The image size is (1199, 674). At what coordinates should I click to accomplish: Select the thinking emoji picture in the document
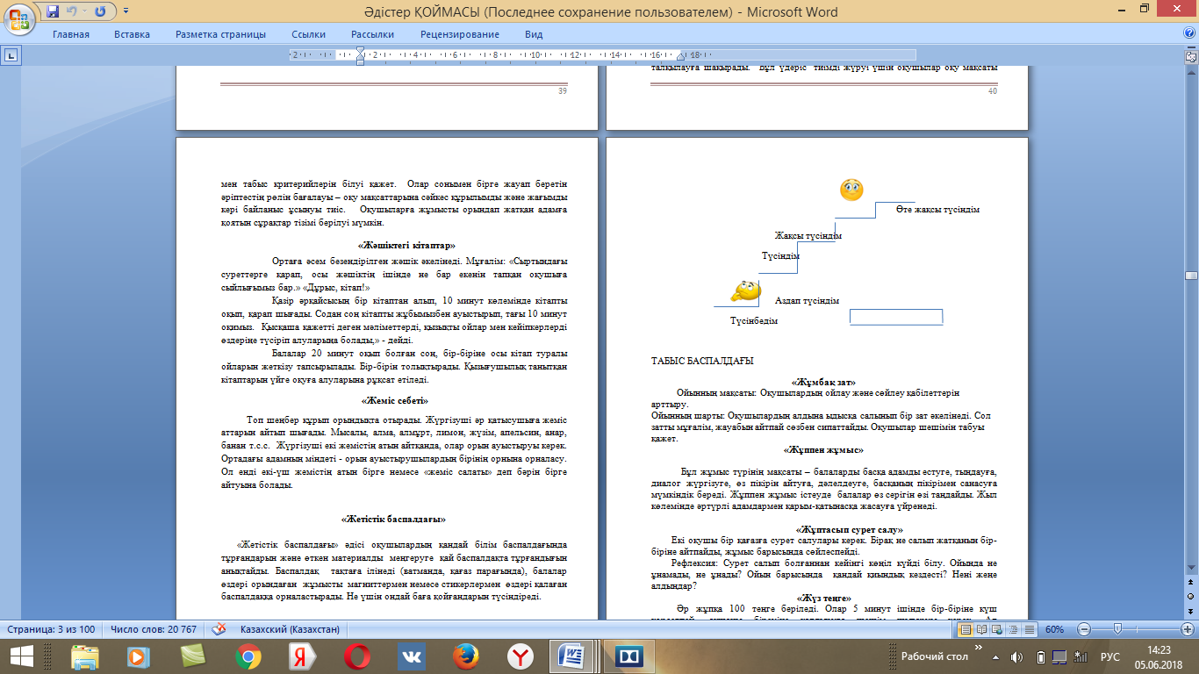pyautogui.click(x=746, y=290)
